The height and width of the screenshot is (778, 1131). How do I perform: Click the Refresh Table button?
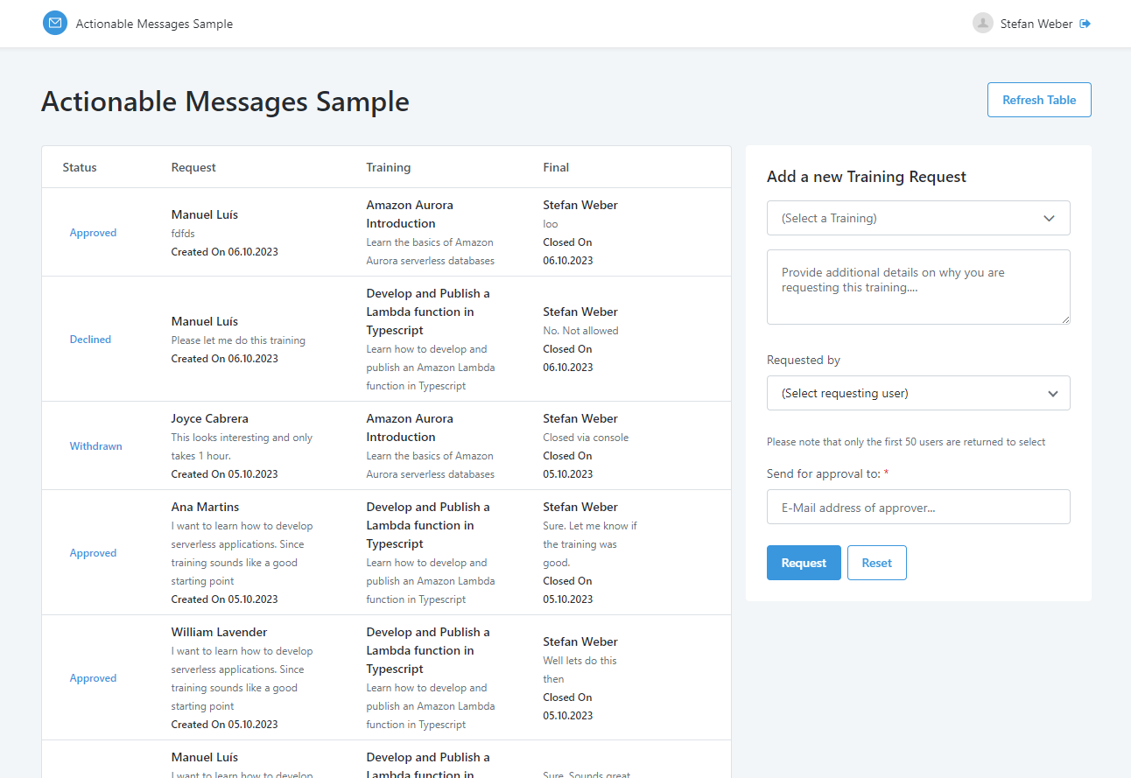1039,100
